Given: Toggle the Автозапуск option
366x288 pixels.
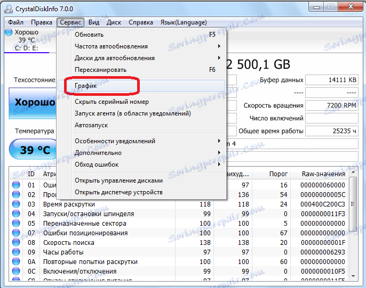Looking at the screenshot, I should 141,125.
